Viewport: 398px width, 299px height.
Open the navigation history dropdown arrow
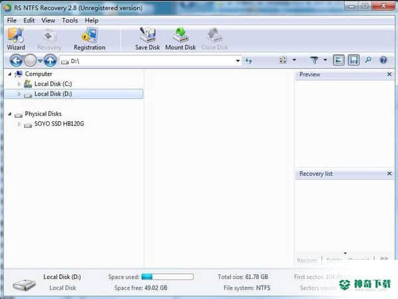[40, 61]
